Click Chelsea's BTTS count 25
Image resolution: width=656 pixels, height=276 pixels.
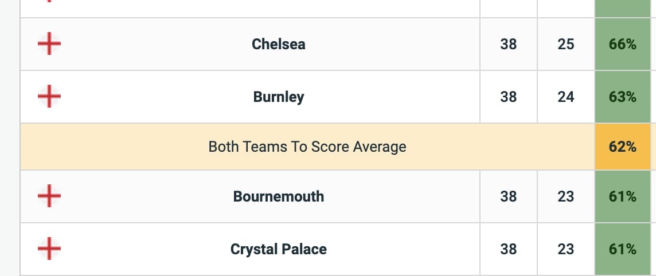coord(565,44)
